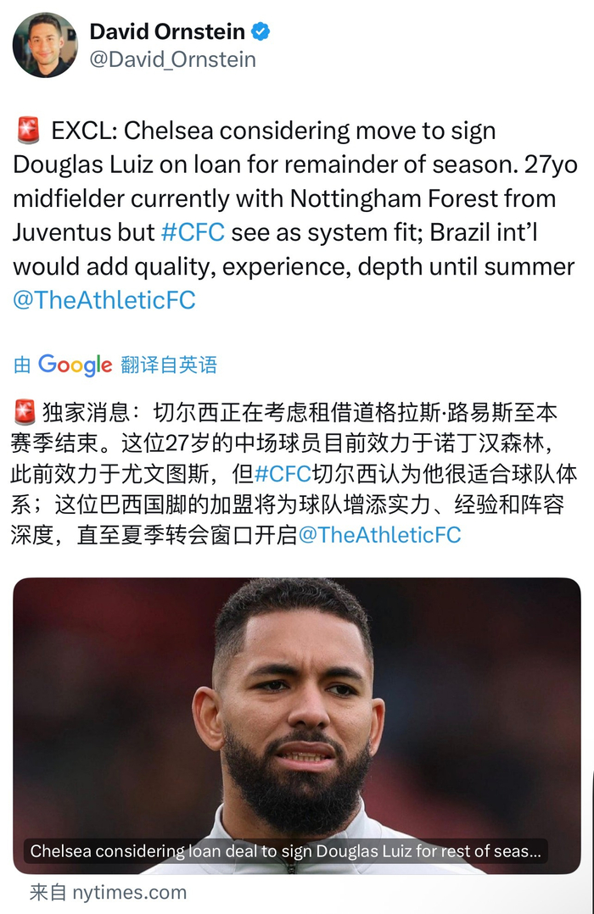
Task: Click "Nottingham Forest" in the English tweet
Action: point(423,198)
